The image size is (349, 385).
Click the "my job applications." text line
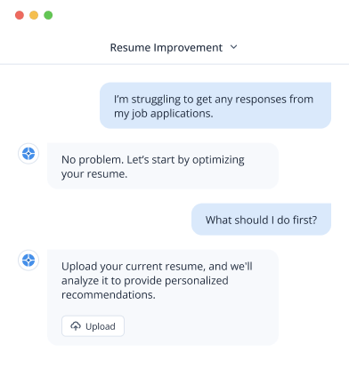164,114
